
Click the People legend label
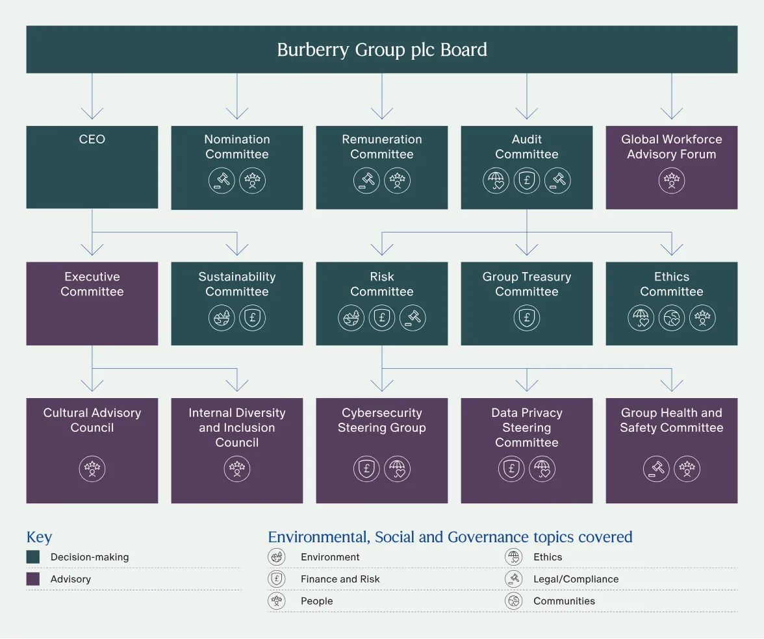point(317,601)
